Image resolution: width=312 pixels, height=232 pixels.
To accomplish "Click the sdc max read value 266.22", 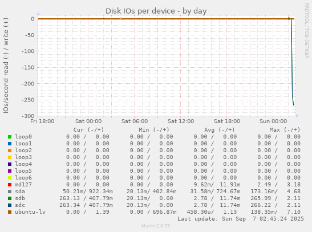I will point(261,205).
